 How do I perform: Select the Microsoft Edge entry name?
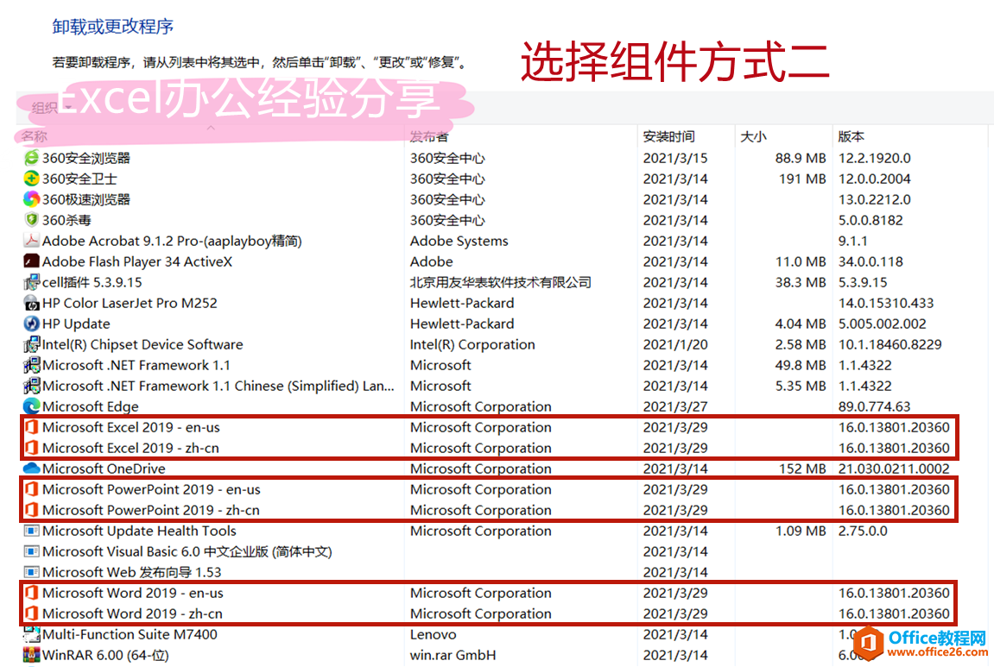pos(90,406)
